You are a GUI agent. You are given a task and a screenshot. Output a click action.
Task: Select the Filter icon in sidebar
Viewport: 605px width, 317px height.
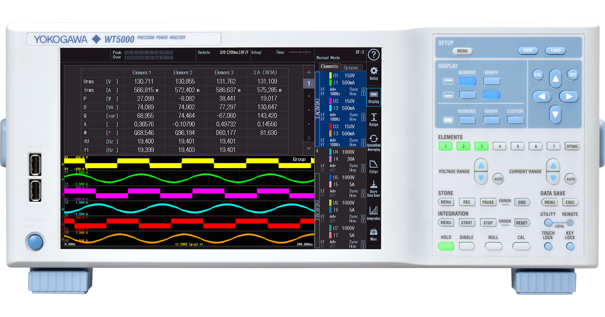click(374, 166)
